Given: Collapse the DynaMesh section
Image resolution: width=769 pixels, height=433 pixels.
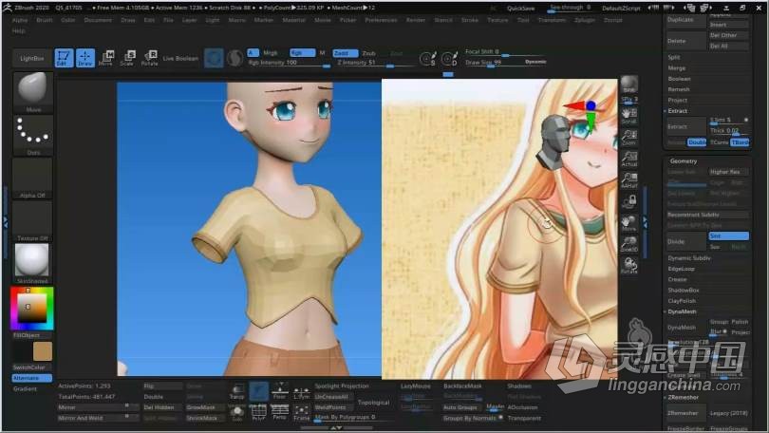Looking at the screenshot, I should (682, 311).
